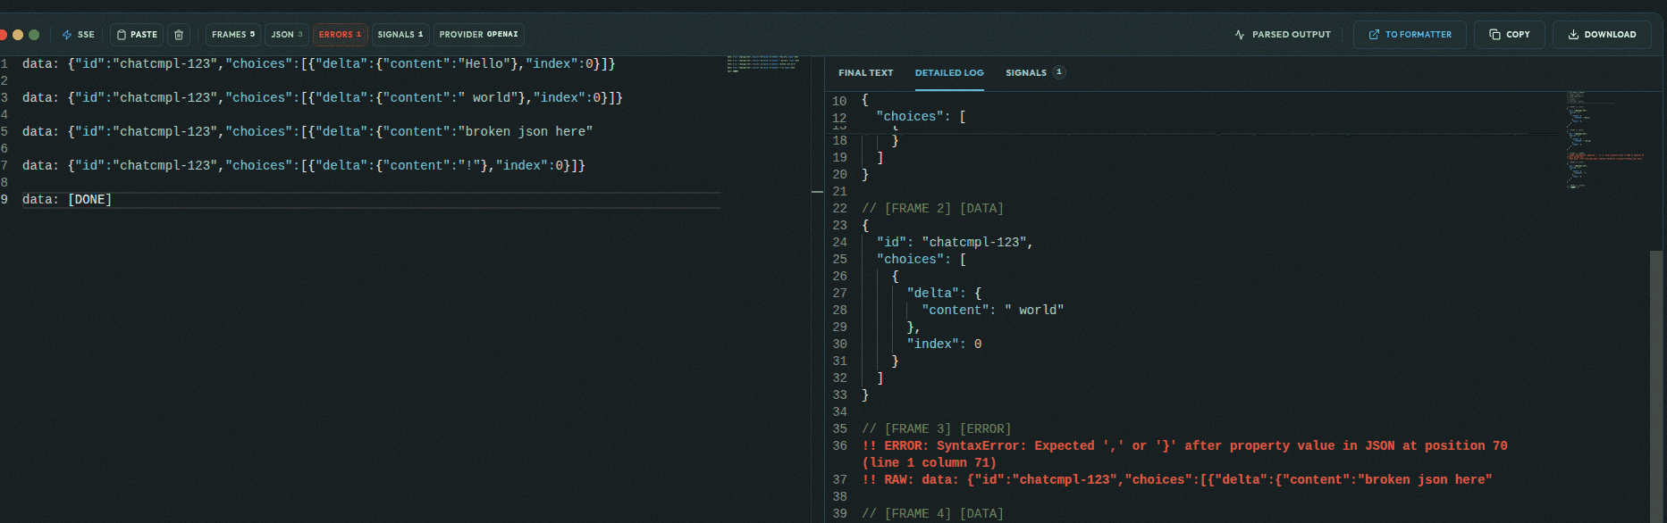Click line number 9 in input gutter
Screen dimensions: 1667x523
(x=4, y=200)
